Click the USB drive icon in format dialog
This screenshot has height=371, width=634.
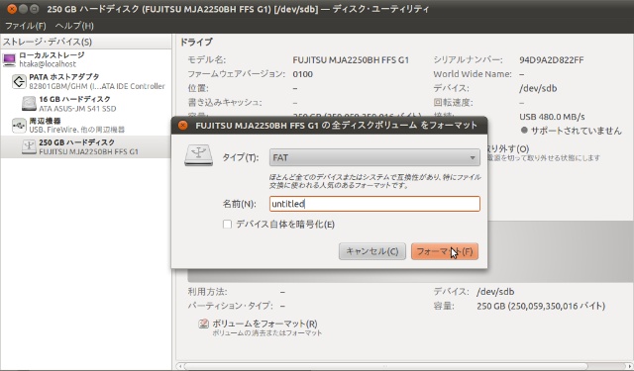(x=198, y=156)
